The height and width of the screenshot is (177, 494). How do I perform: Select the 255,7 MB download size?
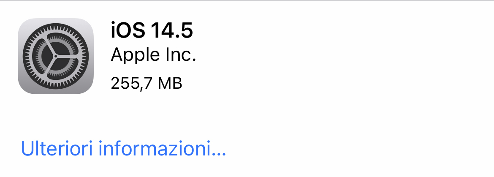coord(147,84)
